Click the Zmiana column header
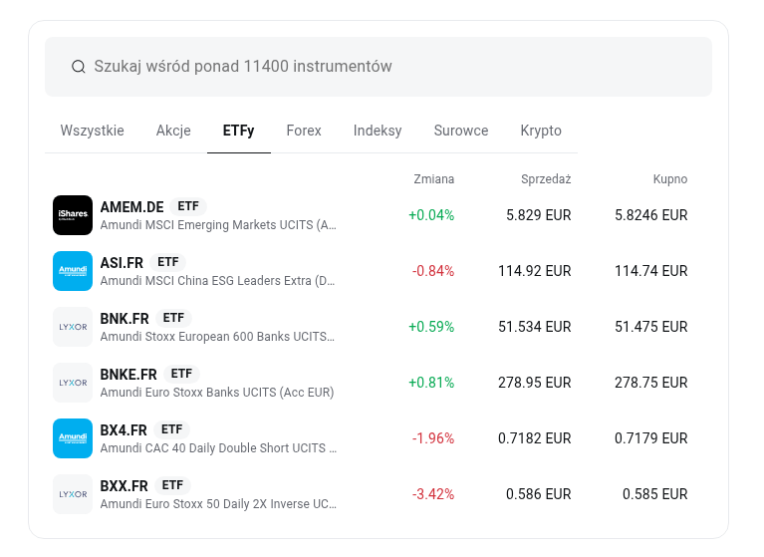Image resolution: width=764 pixels, height=557 pixels. (433, 179)
